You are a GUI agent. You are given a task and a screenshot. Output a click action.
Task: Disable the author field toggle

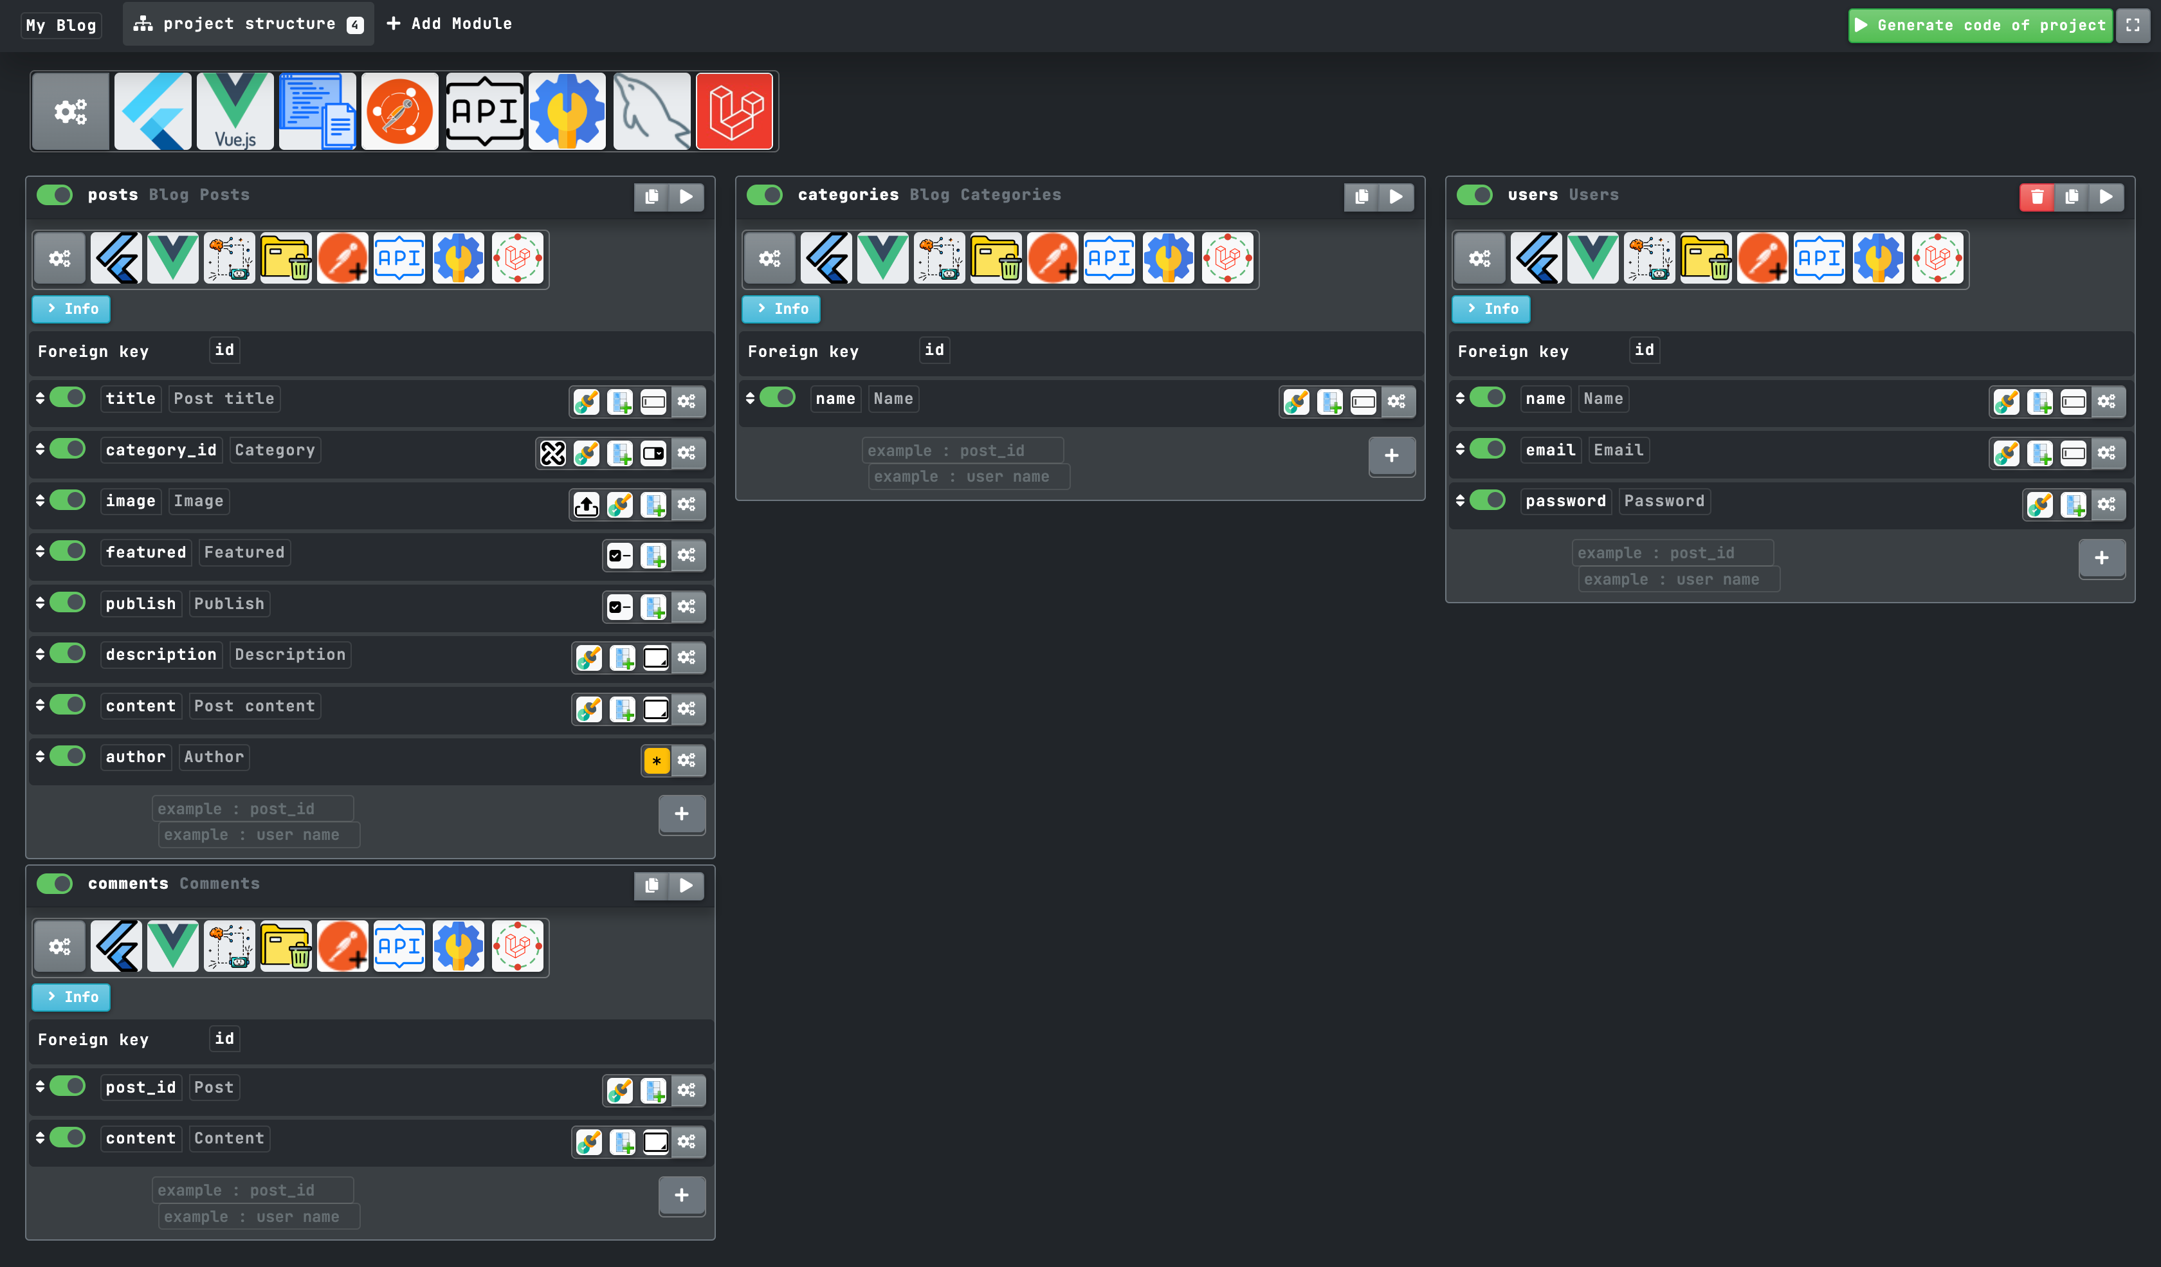[68, 756]
